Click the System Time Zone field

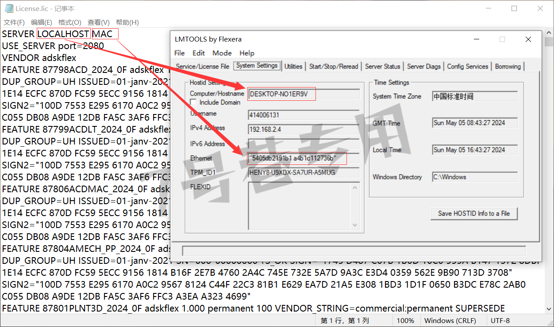coord(475,96)
